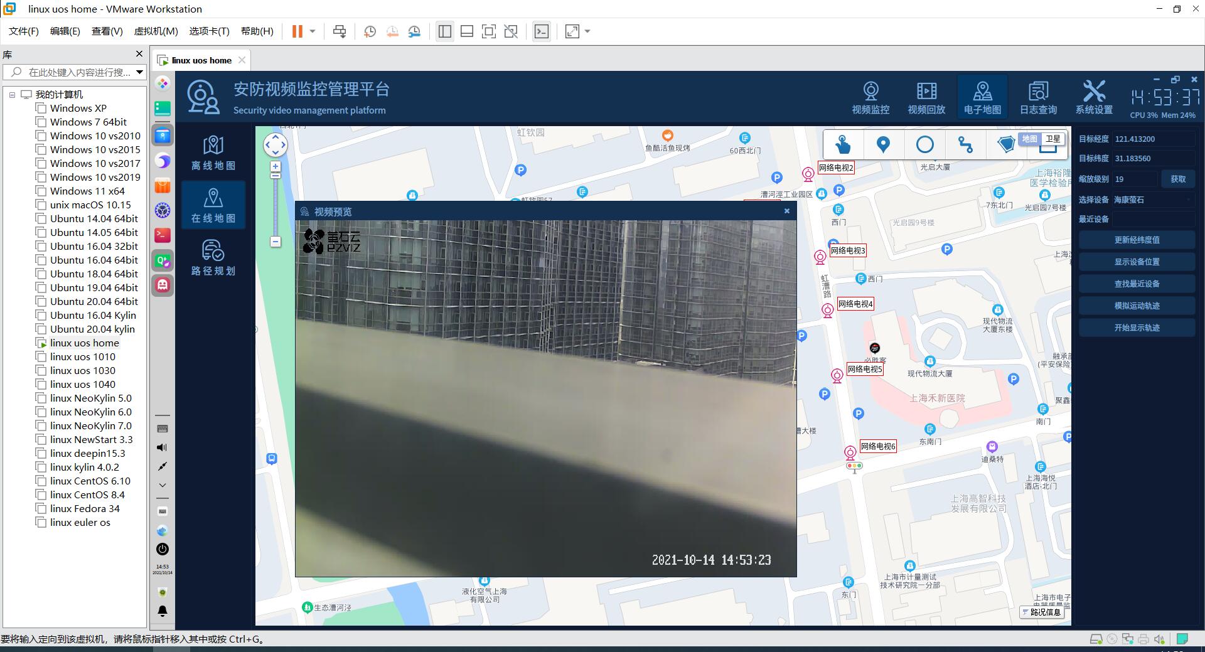Toggle VMware library sidebar view icon
The height and width of the screenshot is (652, 1205).
click(x=445, y=31)
